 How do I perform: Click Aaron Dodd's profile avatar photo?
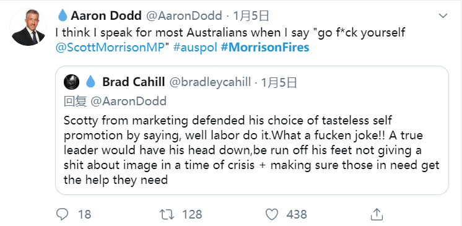[28, 27]
